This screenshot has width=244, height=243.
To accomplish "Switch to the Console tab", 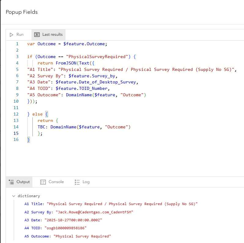I will tap(52, 182).
